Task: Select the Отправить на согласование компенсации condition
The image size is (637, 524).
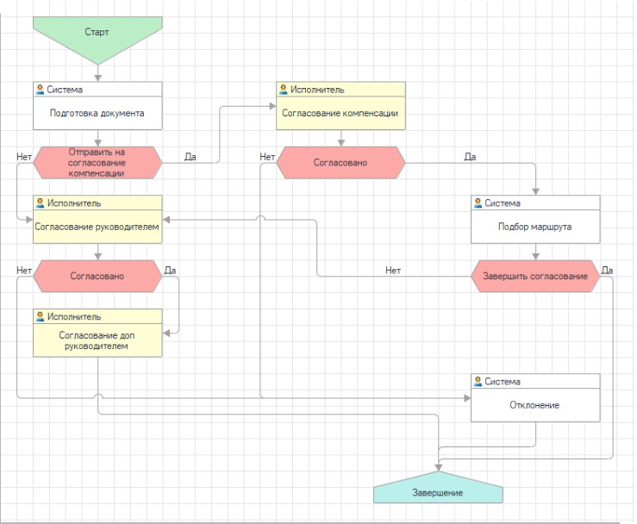Action: coord(97,163)
